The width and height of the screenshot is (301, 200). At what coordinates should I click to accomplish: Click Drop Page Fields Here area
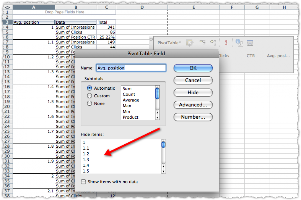(x=65, y=12)
